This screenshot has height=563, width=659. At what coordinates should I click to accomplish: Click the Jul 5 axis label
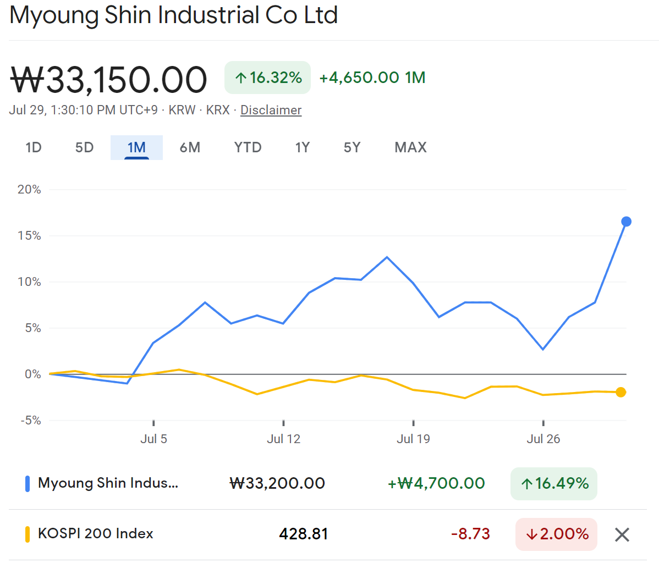click(x=153, y=439)
